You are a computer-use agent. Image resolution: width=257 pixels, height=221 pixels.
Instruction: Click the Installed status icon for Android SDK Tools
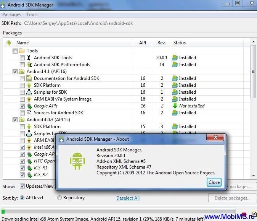coord(175,58)
